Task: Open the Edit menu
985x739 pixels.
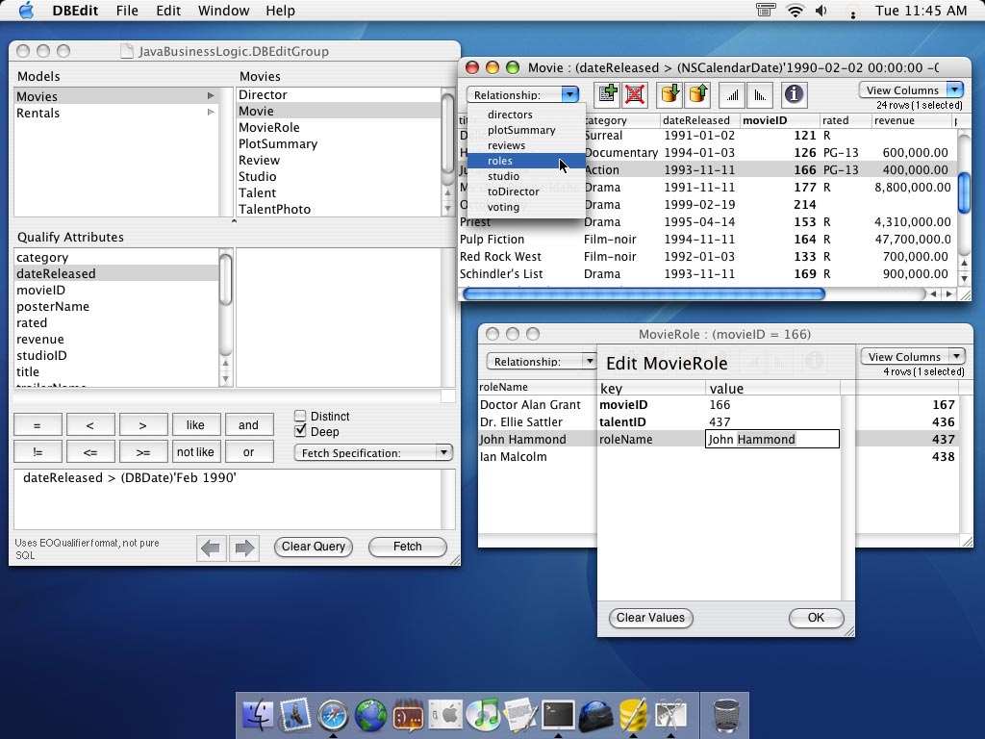Action: 167,11
